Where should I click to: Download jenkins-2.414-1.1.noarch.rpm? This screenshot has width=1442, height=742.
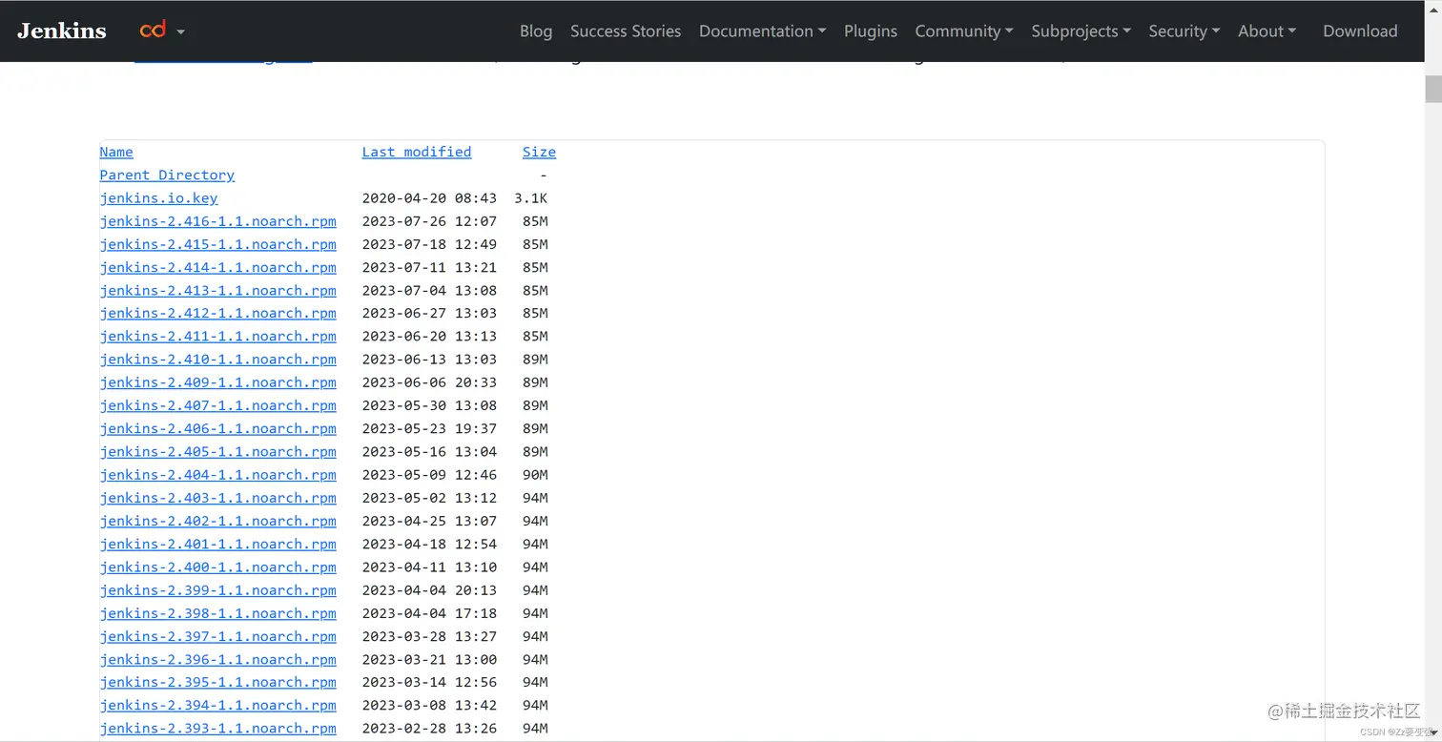tap(217, 267)
